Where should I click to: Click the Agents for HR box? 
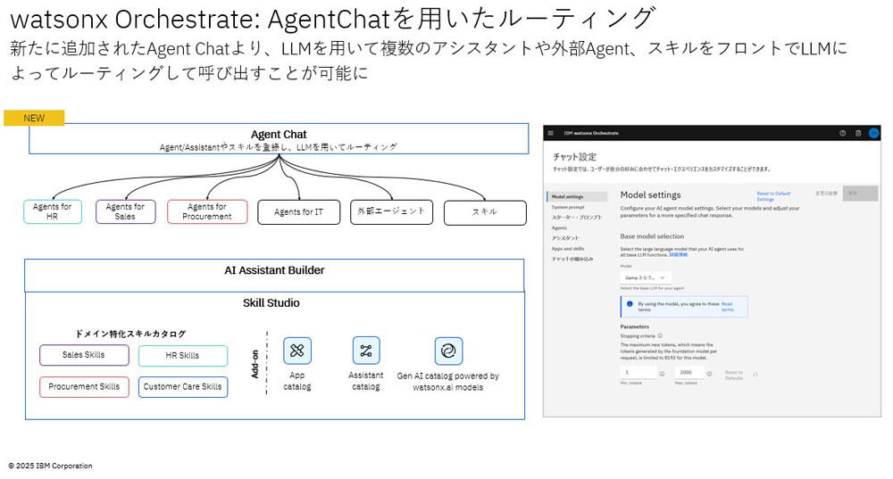coord(53,211)
